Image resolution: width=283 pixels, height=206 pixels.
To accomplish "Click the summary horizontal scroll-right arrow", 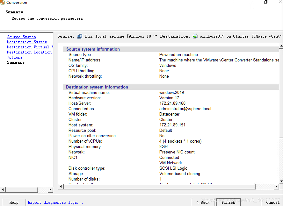I will pos(276,187).
